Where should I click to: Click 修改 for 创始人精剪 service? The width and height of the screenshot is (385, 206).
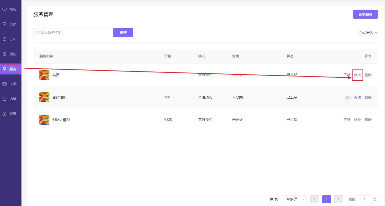pyautogui.click(x=358, y=120)
